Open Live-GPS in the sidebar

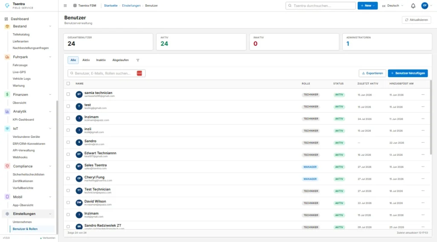click(19, 72)
